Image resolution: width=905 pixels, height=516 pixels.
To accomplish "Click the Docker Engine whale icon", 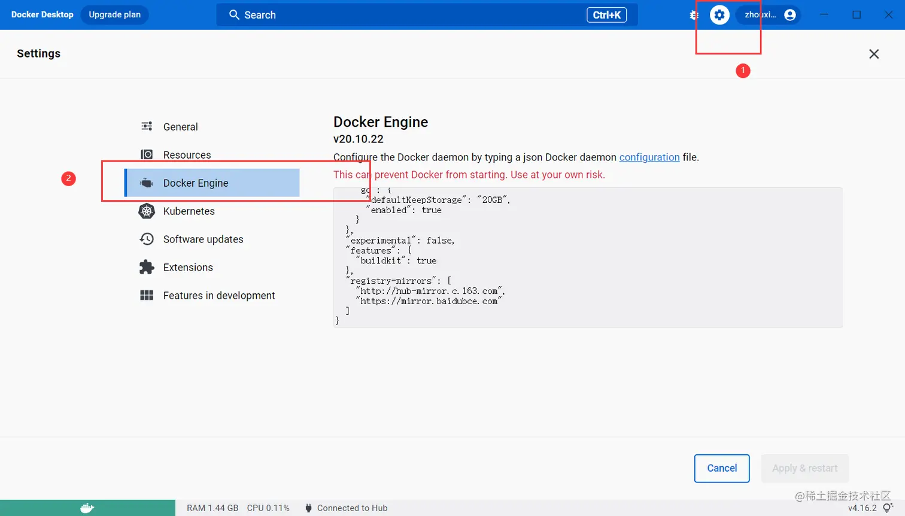I will pyautogui.click(x=147, y=183).
